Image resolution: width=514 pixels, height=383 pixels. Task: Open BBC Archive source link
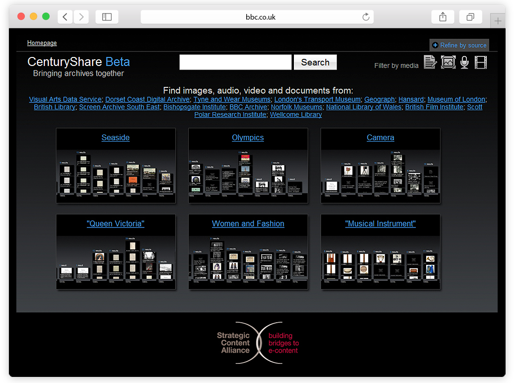248,107
